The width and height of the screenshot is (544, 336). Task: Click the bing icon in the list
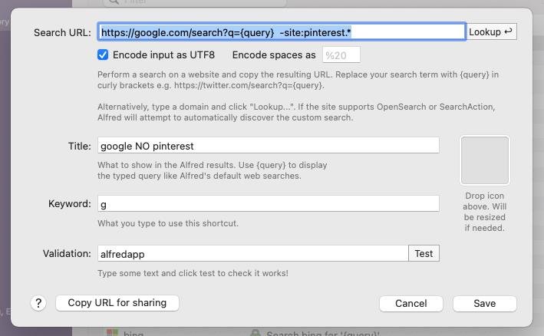112,334
